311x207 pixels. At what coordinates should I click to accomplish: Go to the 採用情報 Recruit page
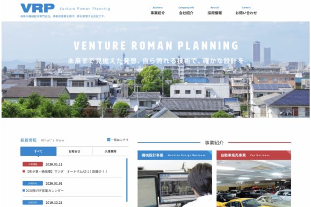tap(215, 11)
